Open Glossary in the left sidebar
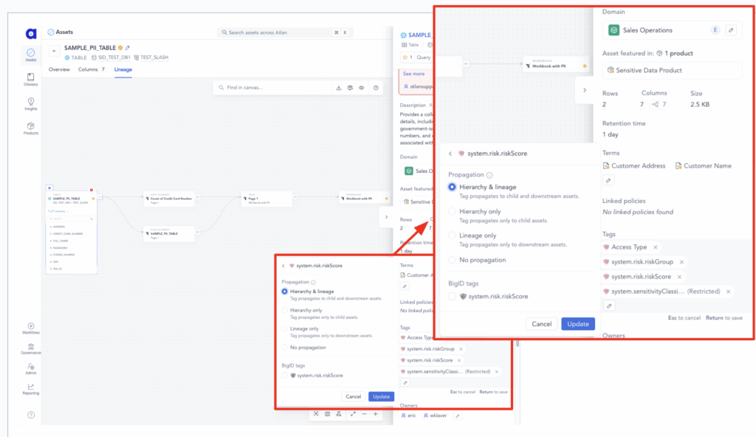 [30, 78]
